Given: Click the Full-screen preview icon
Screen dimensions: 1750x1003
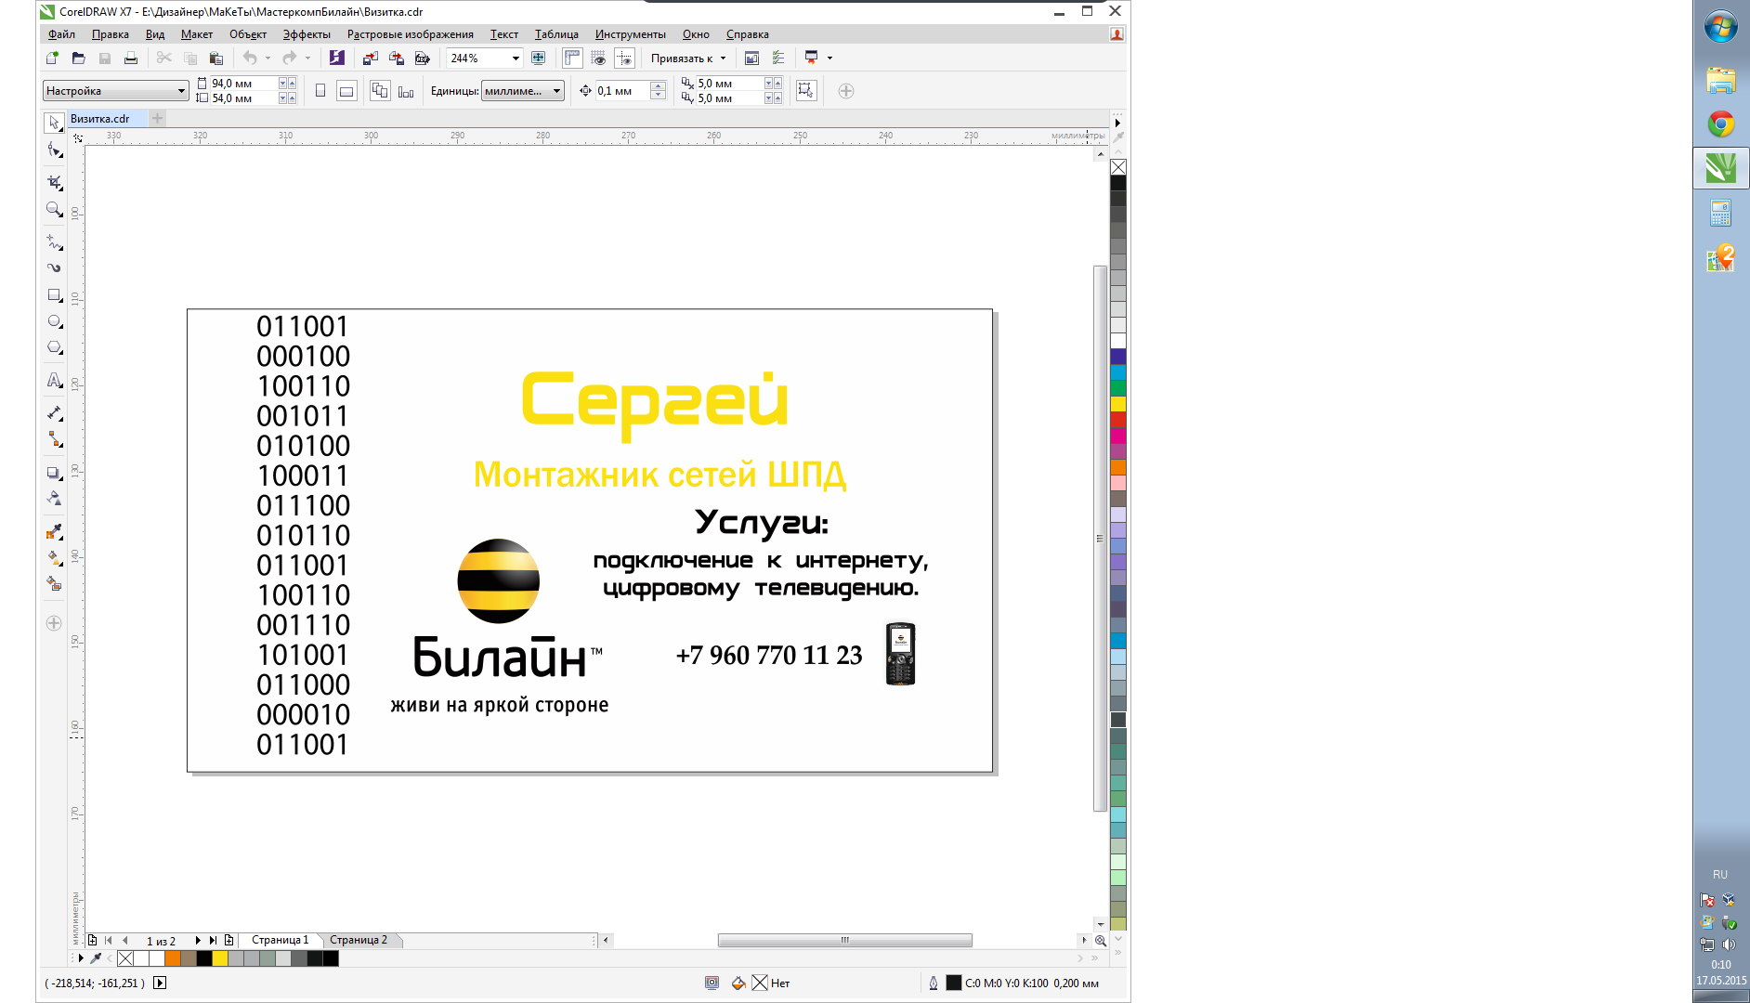Looking at the screenshot, I should click(x=539, y=58).
